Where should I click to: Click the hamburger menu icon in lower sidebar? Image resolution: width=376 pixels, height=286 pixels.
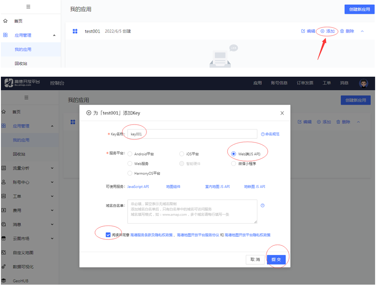pyautogui.click(x=27, y=97)
